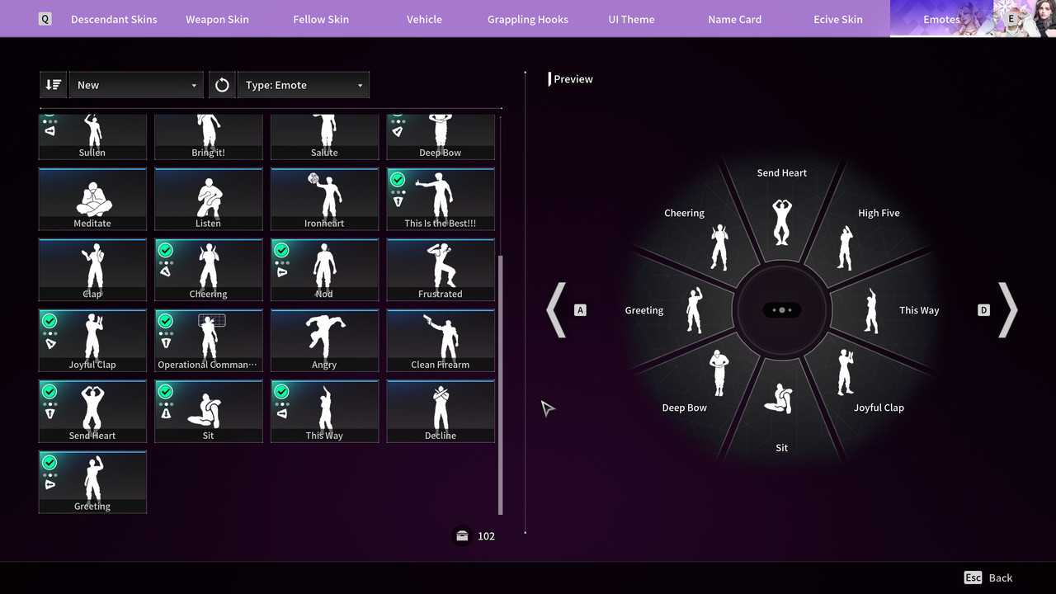1056x594 pixels.
Task: Open the inventory count 102 button
Action: click(x=475, y=536)
